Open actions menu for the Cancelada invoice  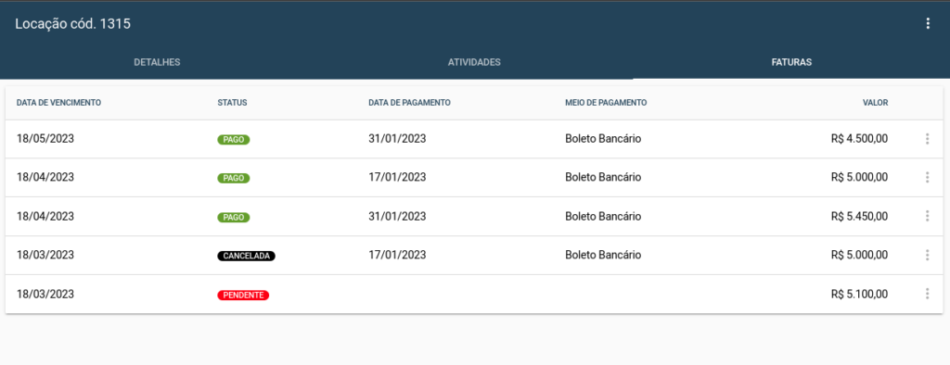(x=927, y=255)
